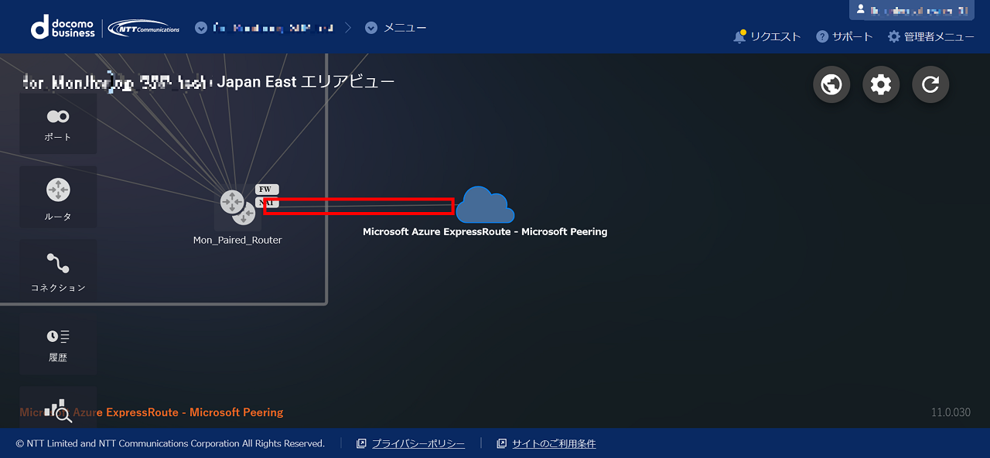Show the 履歴 (History) panel
Viewport: 990px width, 458px height.
click(58, 344)
